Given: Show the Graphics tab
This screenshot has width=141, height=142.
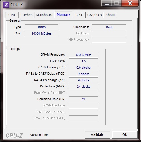Looking at the screenshot, I should [94, 15].
